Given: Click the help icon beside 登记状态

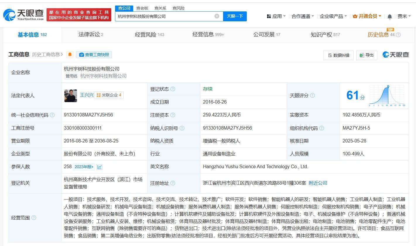Looking at the screenshot, I should (173, 89).
